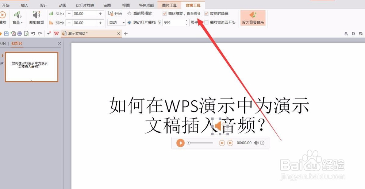Open the 特色功能 ribbon tab

(146, 5)
